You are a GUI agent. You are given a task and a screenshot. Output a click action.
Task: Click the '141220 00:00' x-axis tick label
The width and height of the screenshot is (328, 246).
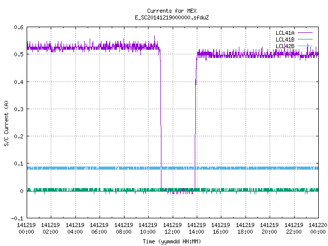click(x=318, y=228)
